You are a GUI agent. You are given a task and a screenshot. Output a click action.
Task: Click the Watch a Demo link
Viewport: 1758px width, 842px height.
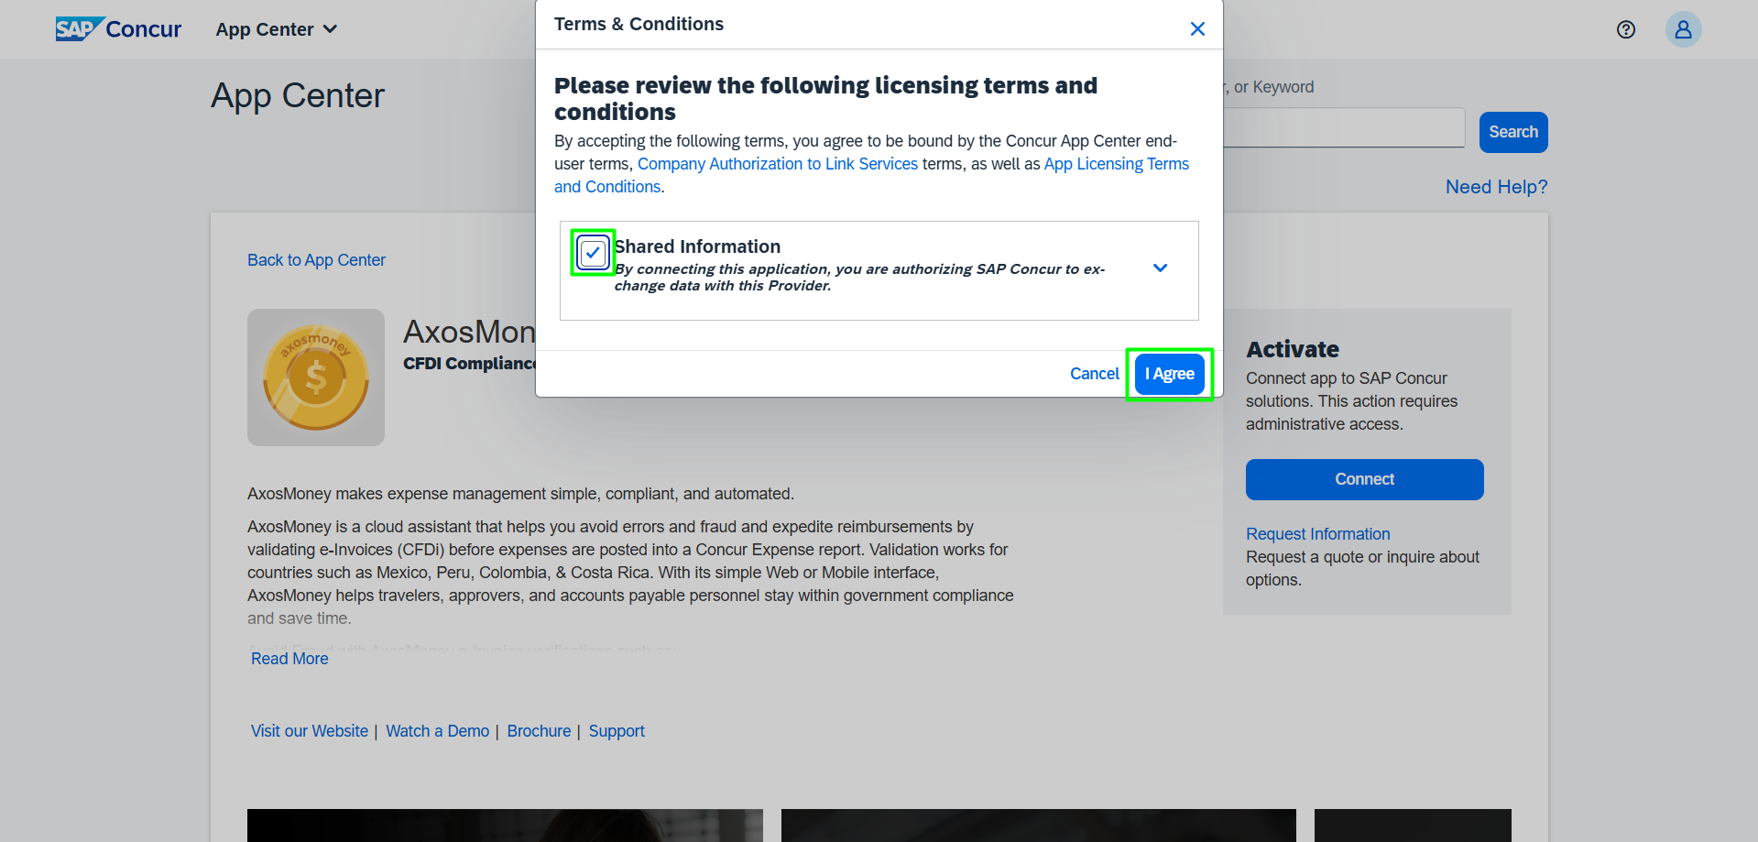pos(437,731)
